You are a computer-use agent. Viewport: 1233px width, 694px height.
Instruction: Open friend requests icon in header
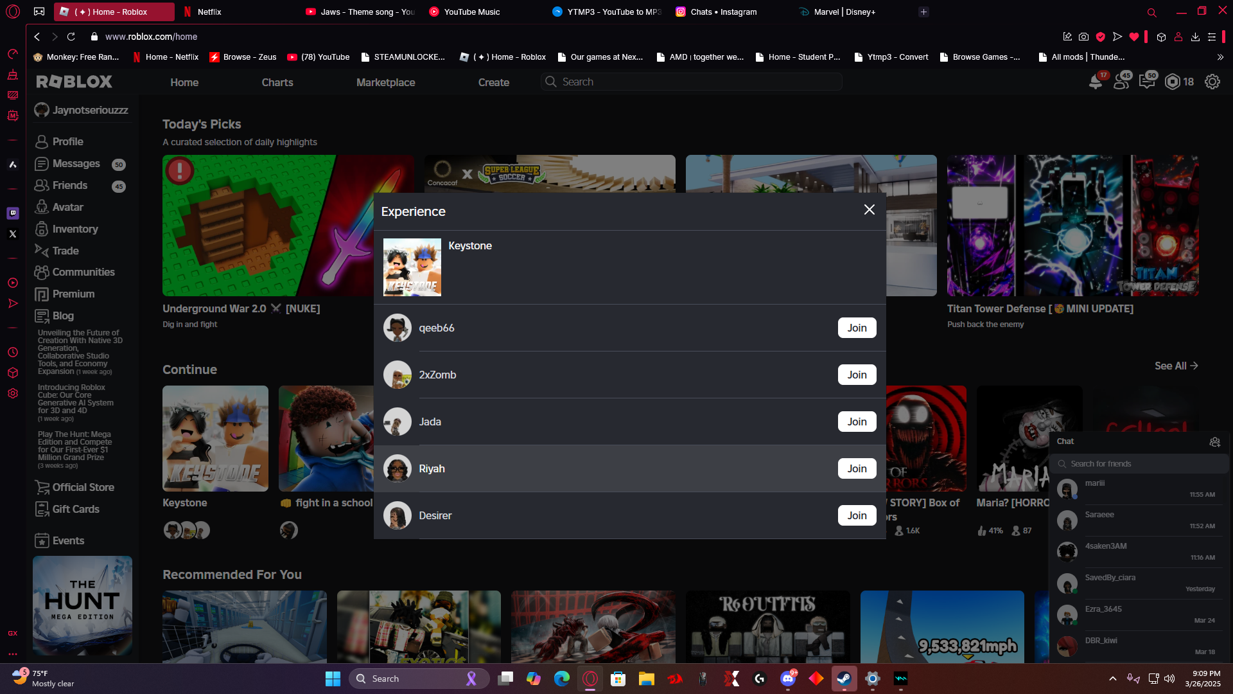(1121, 82)
